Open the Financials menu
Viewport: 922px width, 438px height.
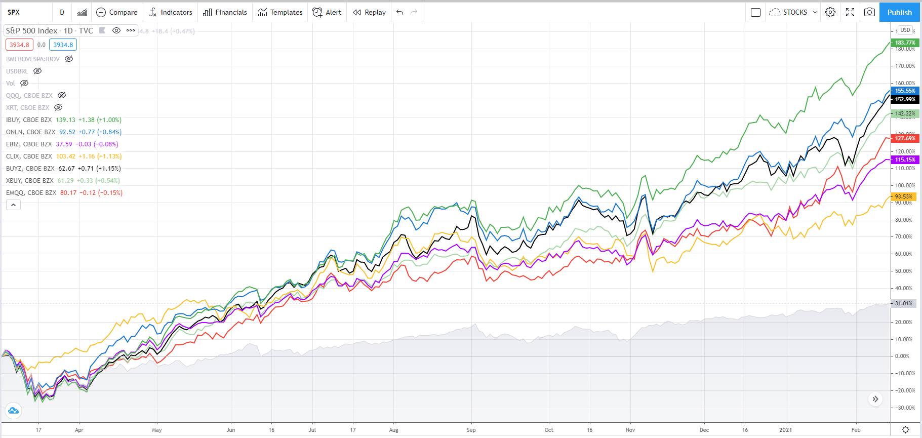(225, 12)
